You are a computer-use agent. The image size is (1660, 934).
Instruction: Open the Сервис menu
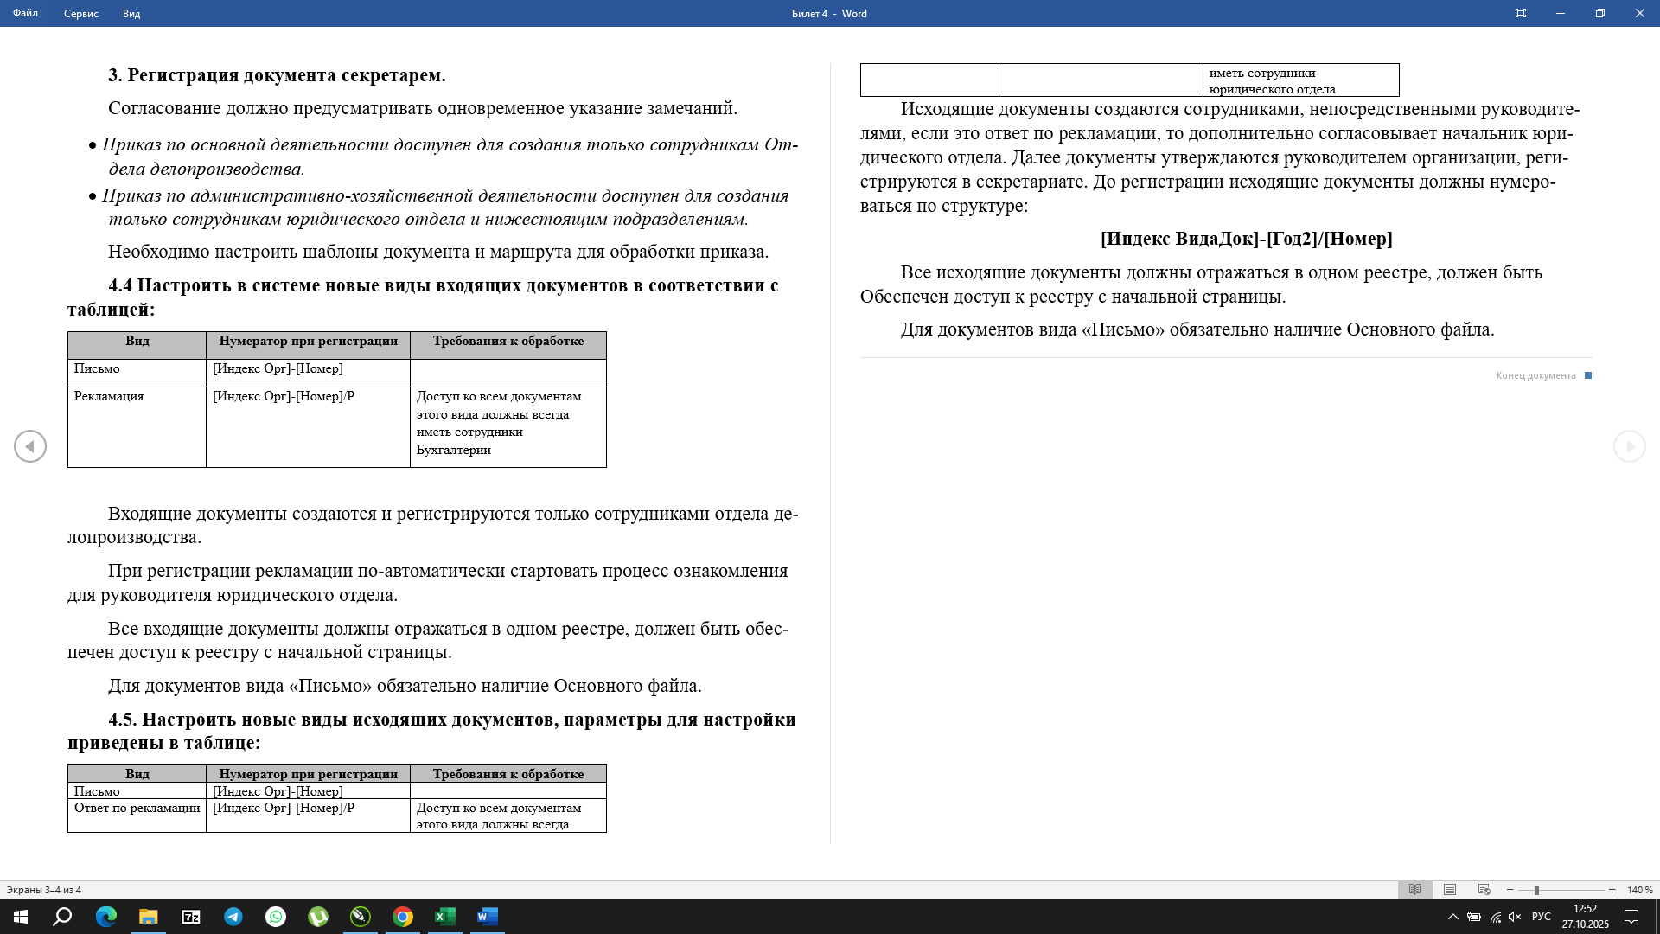pos(80,14)
